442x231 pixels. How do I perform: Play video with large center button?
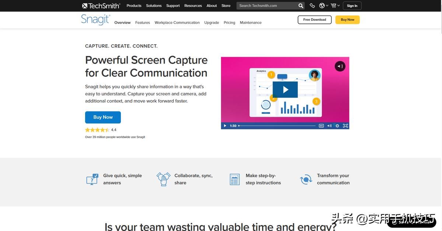pyautogui.click(x=285, y=90)
